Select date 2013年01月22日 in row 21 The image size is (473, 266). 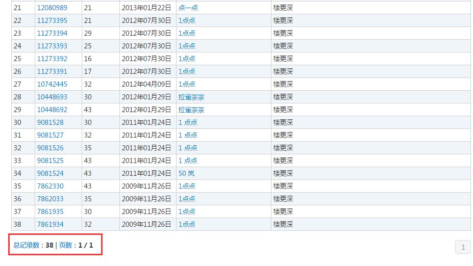pos(146,8)
